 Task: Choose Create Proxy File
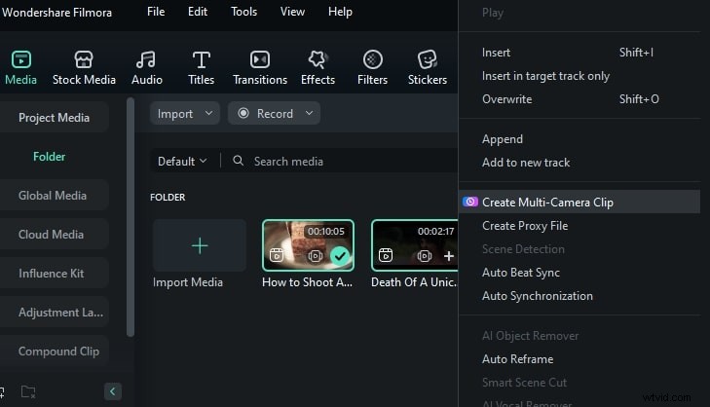(579, 226)
